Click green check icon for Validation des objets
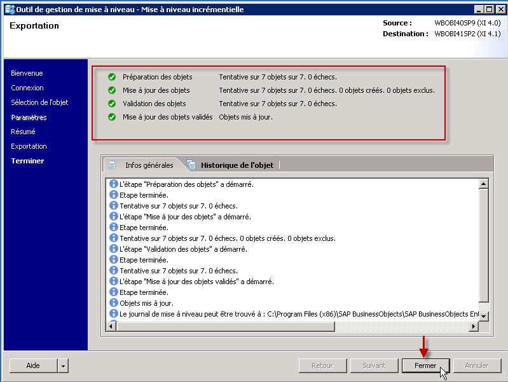 pyautogui.click(x=112, y=104)
